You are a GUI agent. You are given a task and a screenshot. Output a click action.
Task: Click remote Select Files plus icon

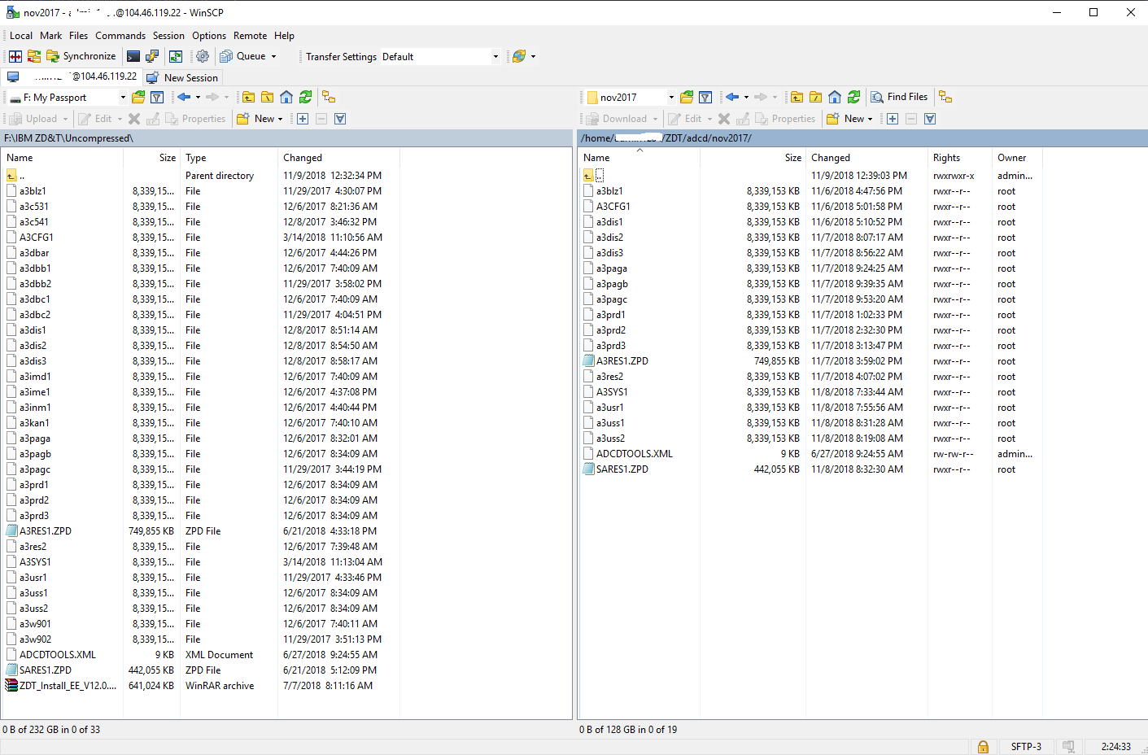click(x=893, y=119)
